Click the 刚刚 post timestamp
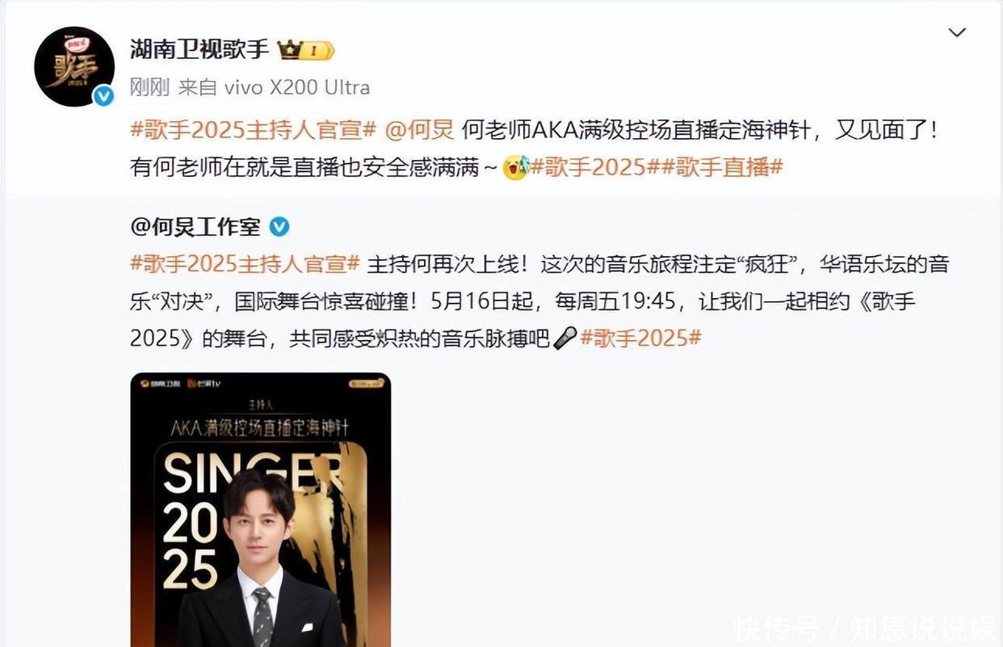 pyautogui.click(x=149, y=87)
